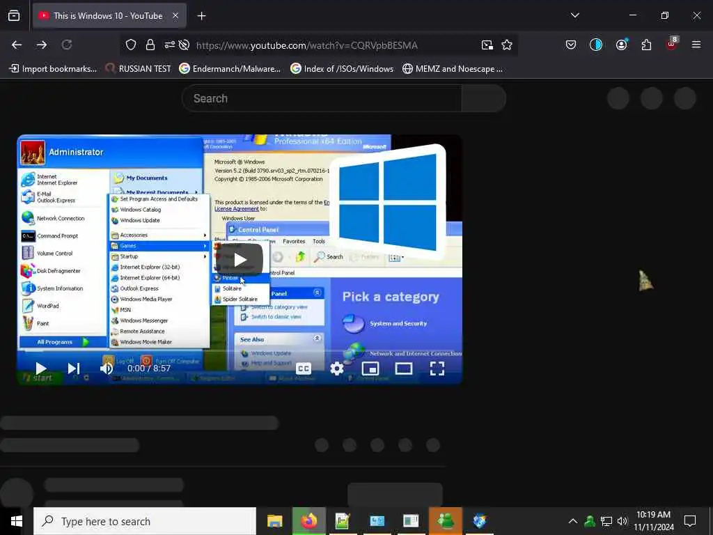Open uBlock Origin extension with badge
The height and width of the screenshot is (535, 713).
click(672, 44)
